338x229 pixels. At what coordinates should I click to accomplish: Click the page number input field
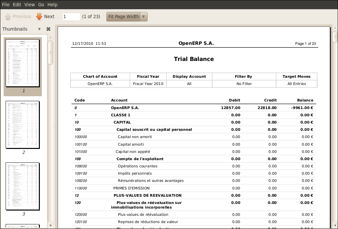71,16
